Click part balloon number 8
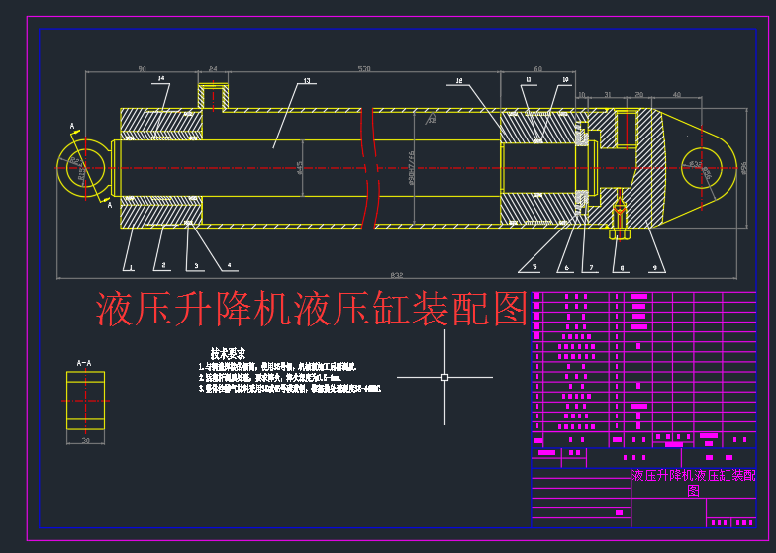The width and height of the screenshot is (776, 553). [622, 269]
